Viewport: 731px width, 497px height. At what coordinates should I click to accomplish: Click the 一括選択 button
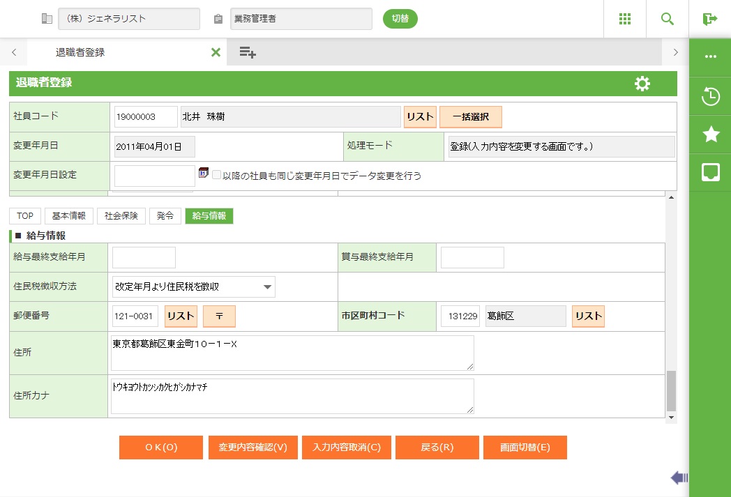470,117
